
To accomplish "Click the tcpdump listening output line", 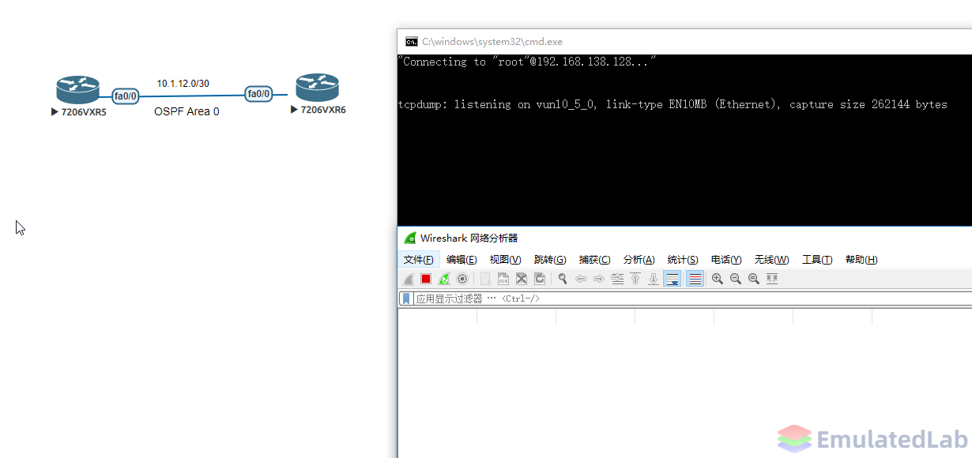I will pos(672,104).
